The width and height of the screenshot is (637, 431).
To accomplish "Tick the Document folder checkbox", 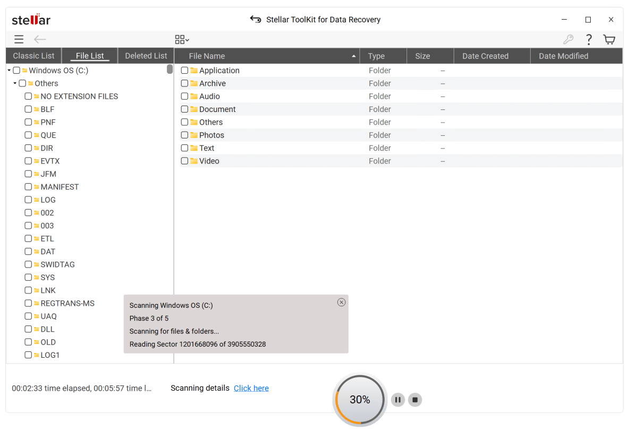I will pos(184,109).
